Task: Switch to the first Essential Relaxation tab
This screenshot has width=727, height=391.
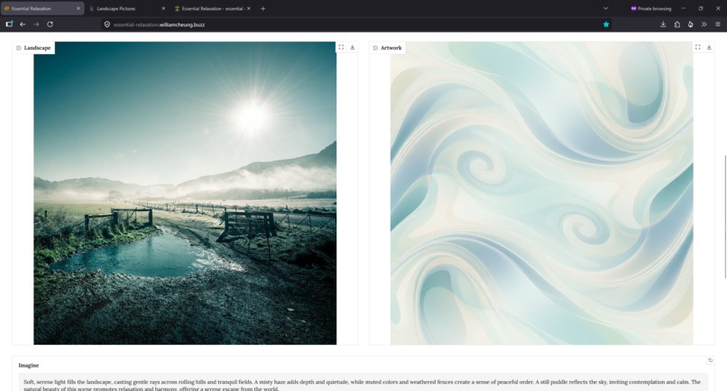Action: (42, 8)
